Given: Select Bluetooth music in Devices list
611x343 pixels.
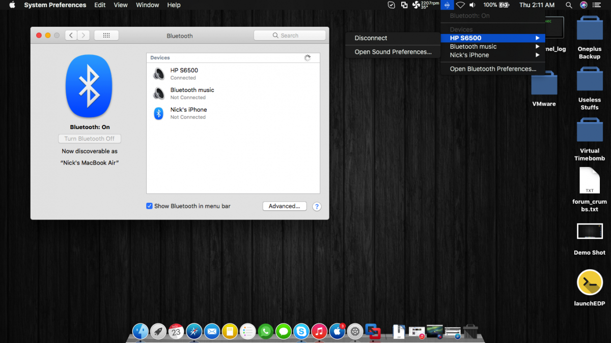Looking at the screenshot, I should [192, 93].
